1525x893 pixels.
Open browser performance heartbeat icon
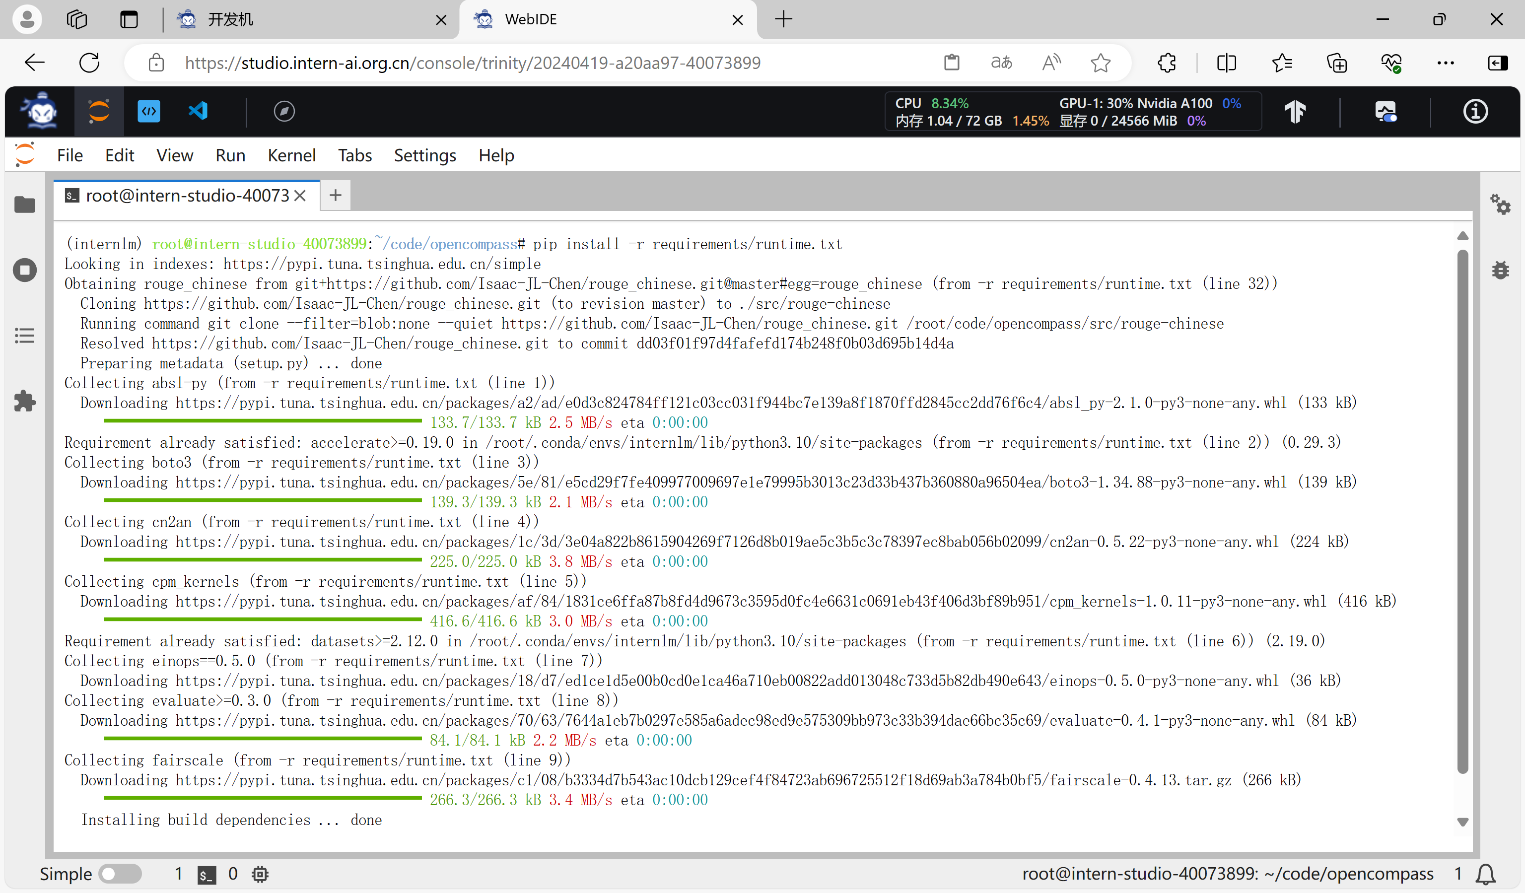click(1391, 63)
